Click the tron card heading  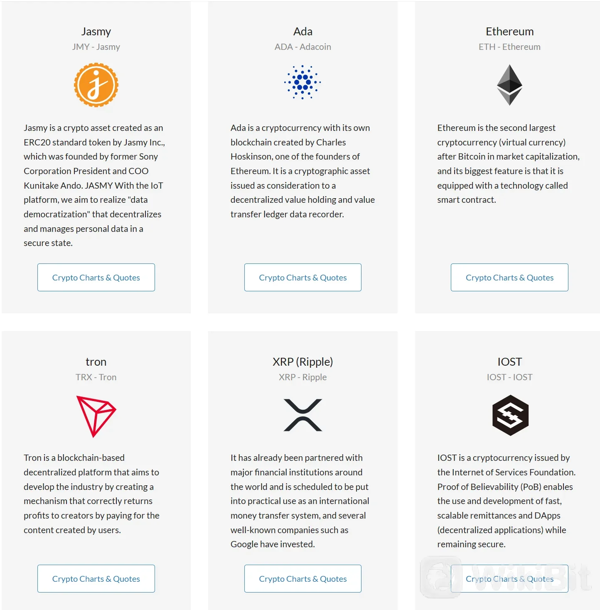pos(96,362)
